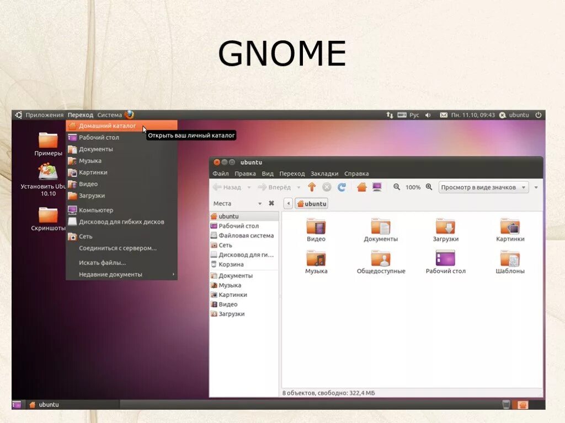Launch Firefox from the top panel

point(129,115)
